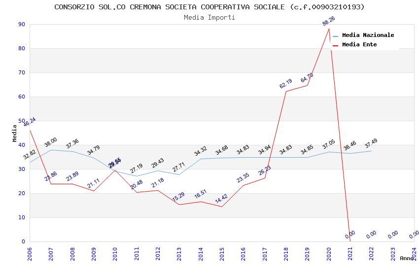
Task: Click the 88.26 peak data label
Action: [329, 21]
